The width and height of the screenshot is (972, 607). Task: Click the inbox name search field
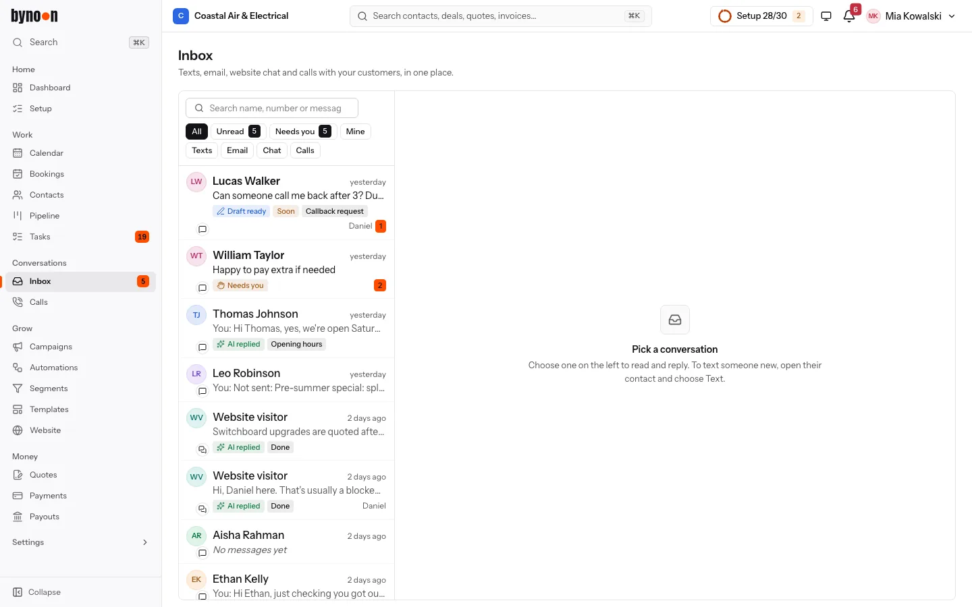point(272,108)
